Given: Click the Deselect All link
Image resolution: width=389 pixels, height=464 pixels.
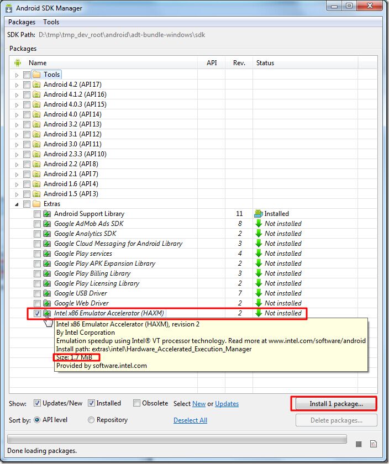Looking at the screenshot, I should [x=190, y=420].
